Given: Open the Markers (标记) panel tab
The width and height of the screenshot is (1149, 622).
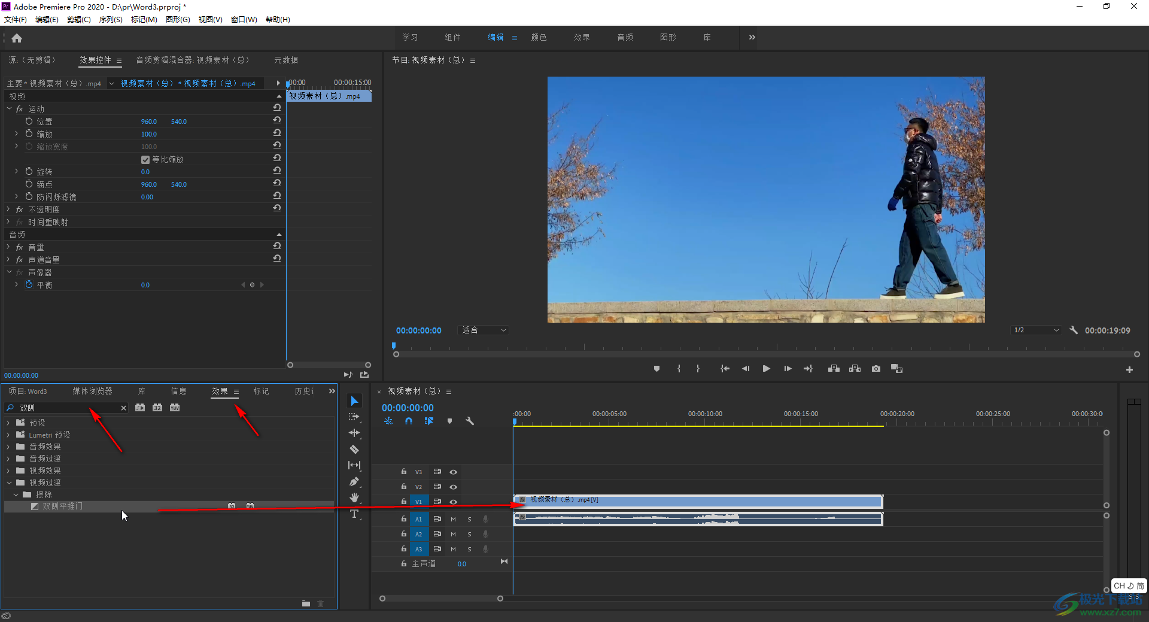Looking at the screenshot, I should pyautogui.click(x=261, y=391).
